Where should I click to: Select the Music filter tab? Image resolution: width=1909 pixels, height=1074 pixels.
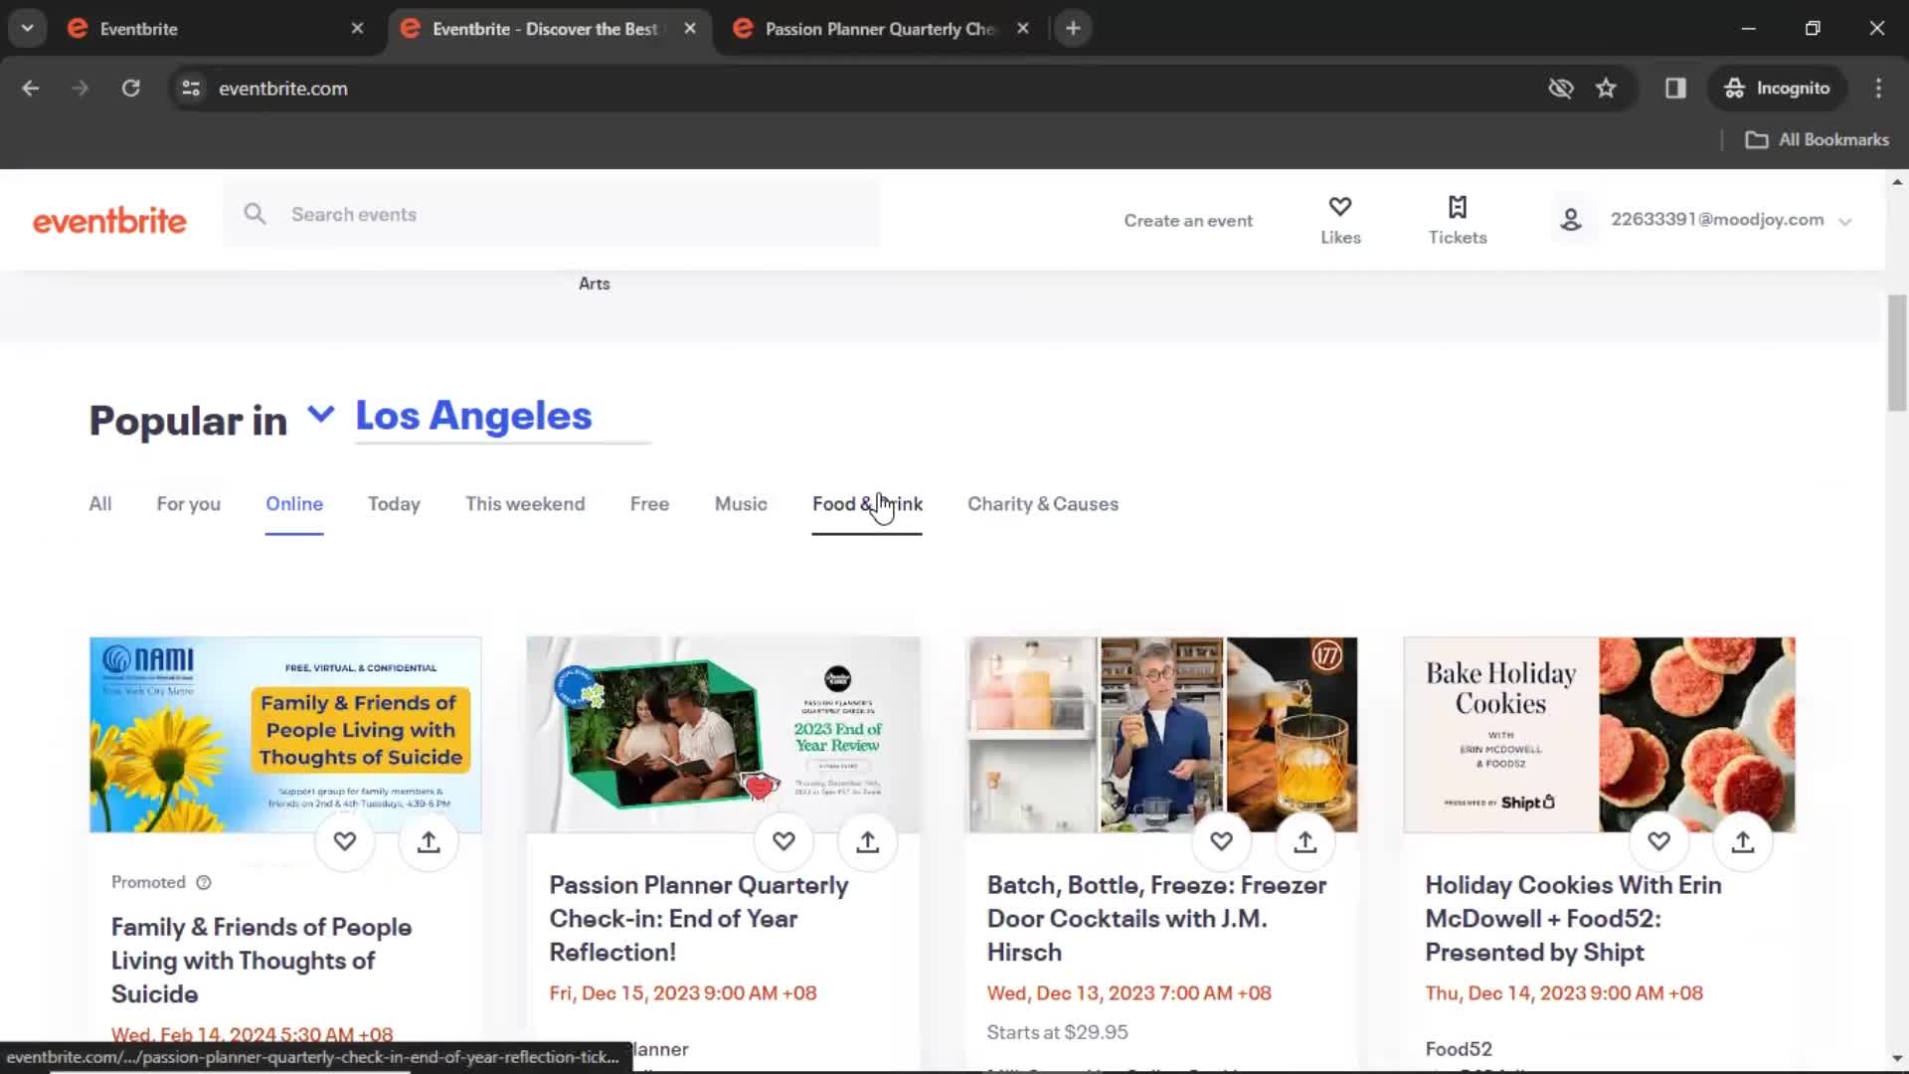741,504
